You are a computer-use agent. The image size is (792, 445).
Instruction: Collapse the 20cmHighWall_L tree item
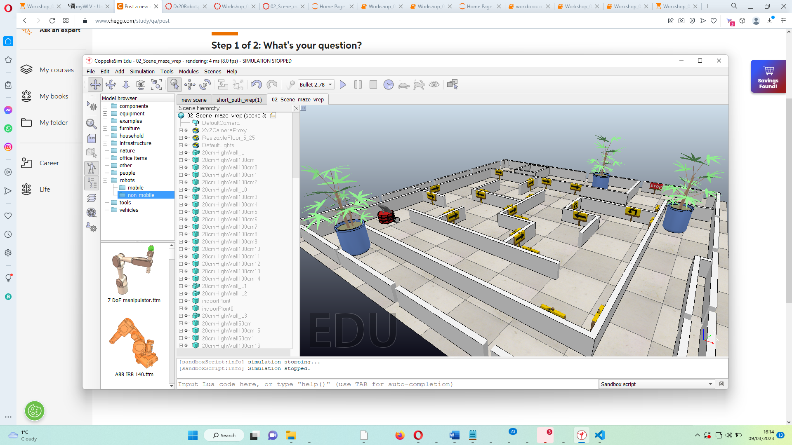tap(181, 152)
